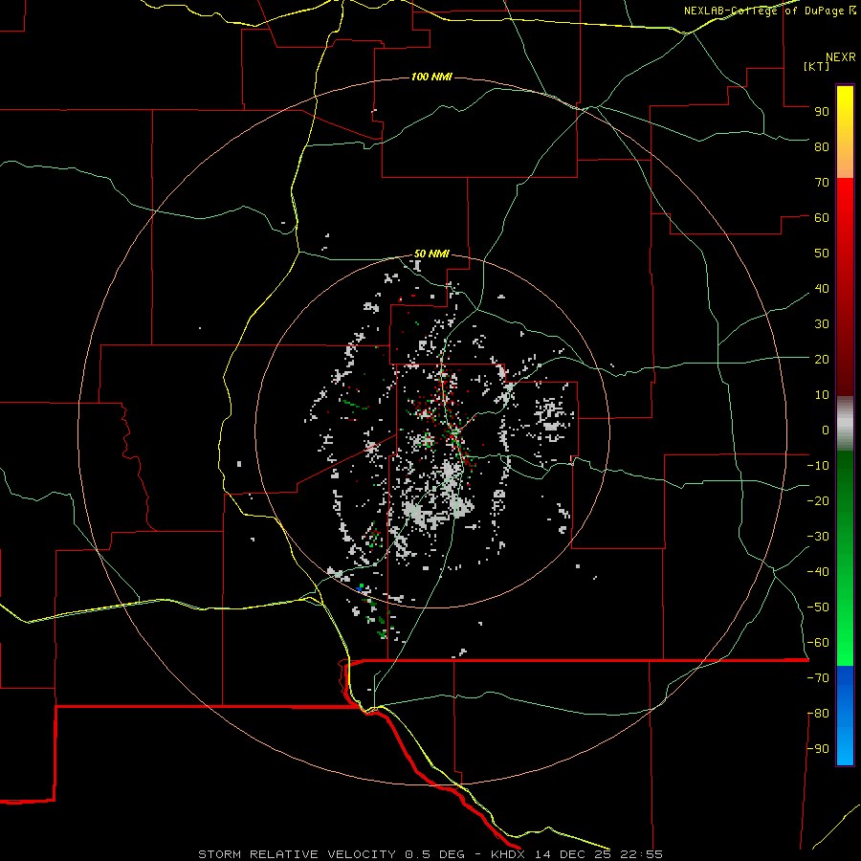
Task: Click the KT units label above the color scale
Action: [816, 66]
